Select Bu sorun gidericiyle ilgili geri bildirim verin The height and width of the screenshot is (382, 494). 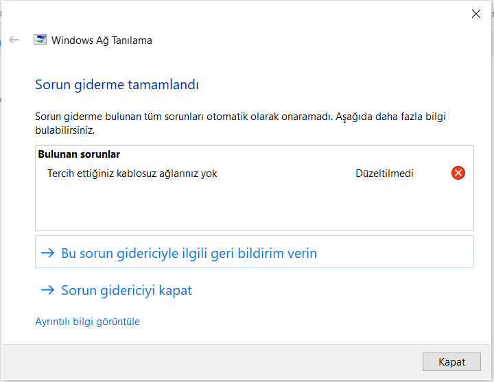pos(255,252)
